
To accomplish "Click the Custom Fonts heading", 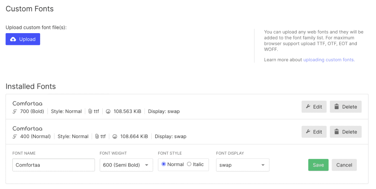I will pos(29,9).
